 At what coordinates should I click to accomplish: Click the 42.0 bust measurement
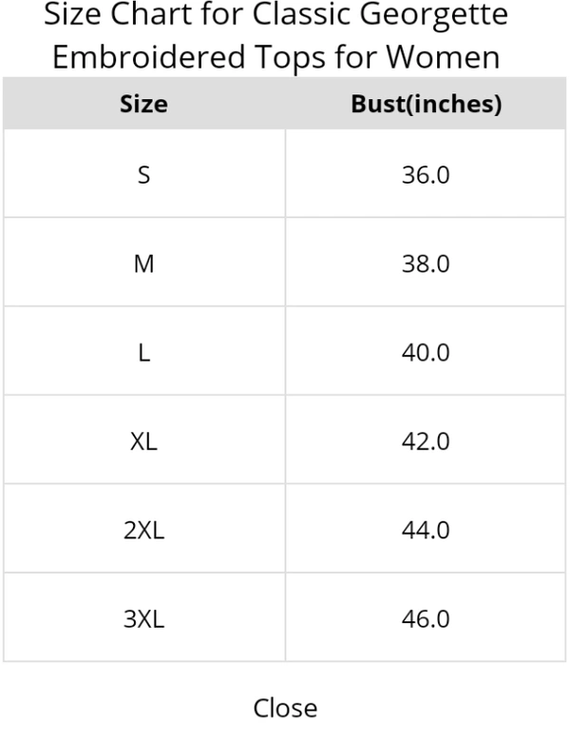[426, 441]
